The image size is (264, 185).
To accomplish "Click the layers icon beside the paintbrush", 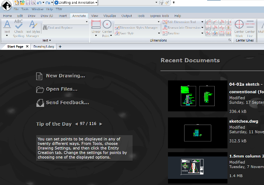I will (161, 3).
